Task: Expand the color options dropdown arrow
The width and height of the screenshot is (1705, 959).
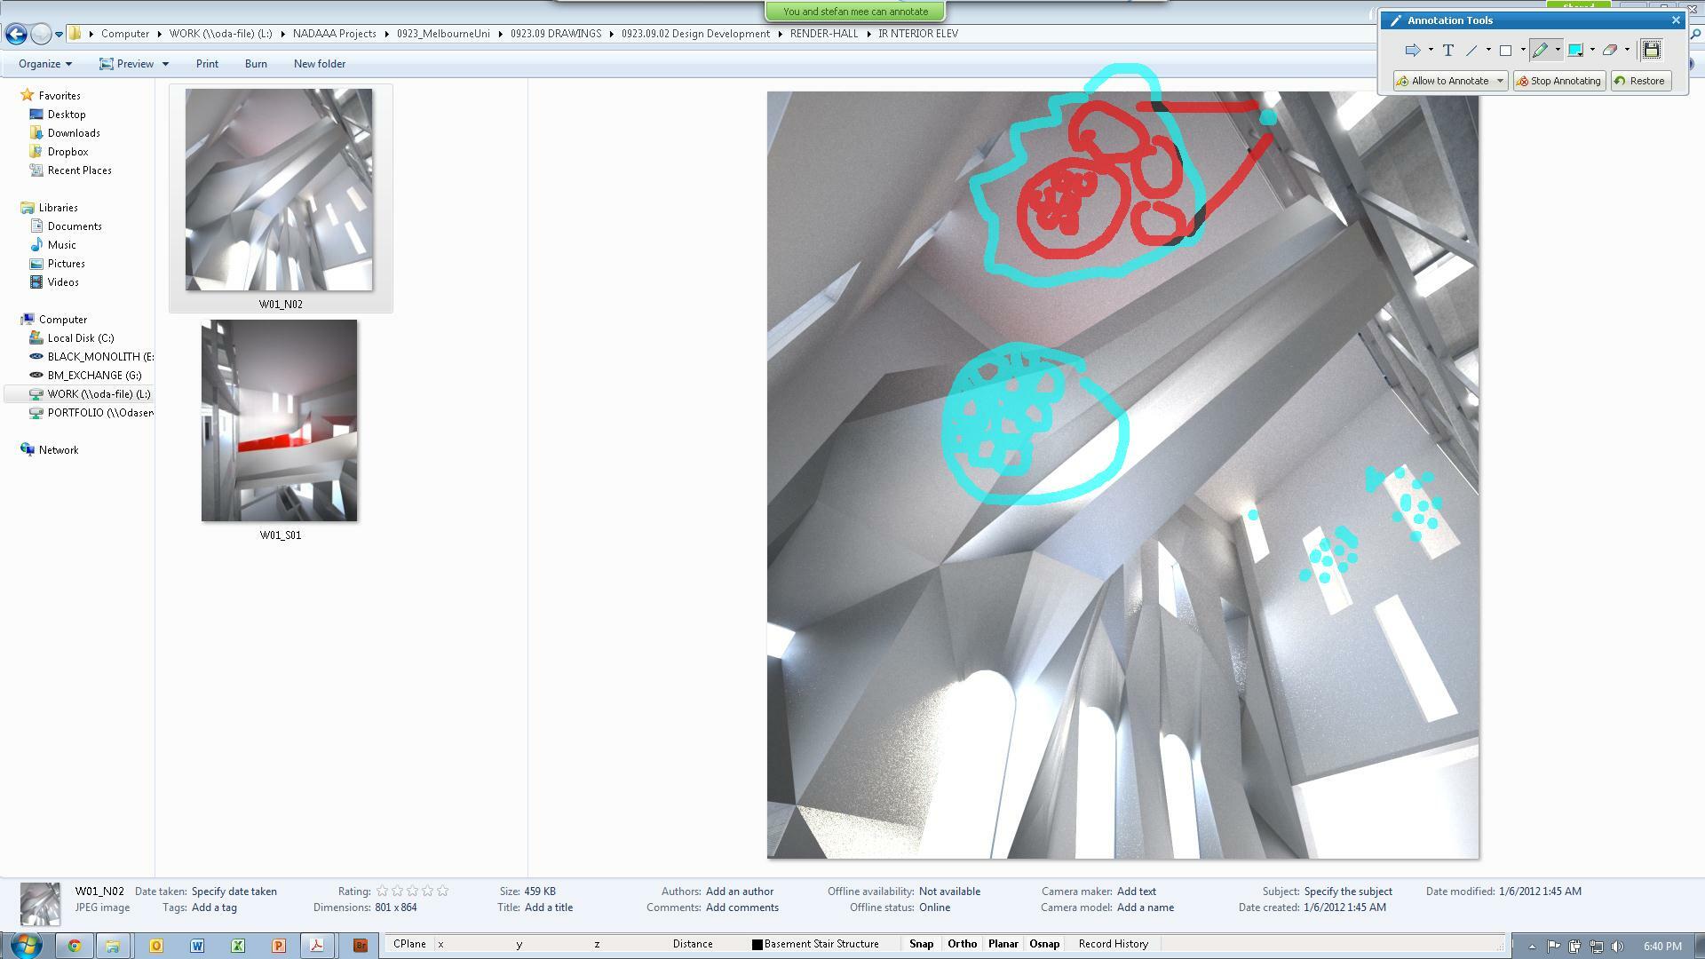Action: [1592, 51]
